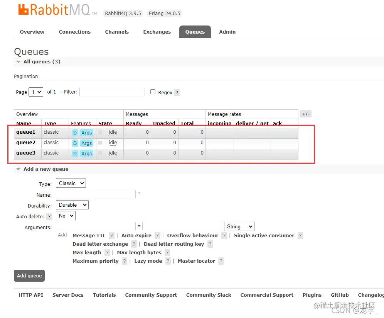This screenshot has height=318, width=384.
Task: Click the D feature badge of queue1
Action: [x=75, y=133]
